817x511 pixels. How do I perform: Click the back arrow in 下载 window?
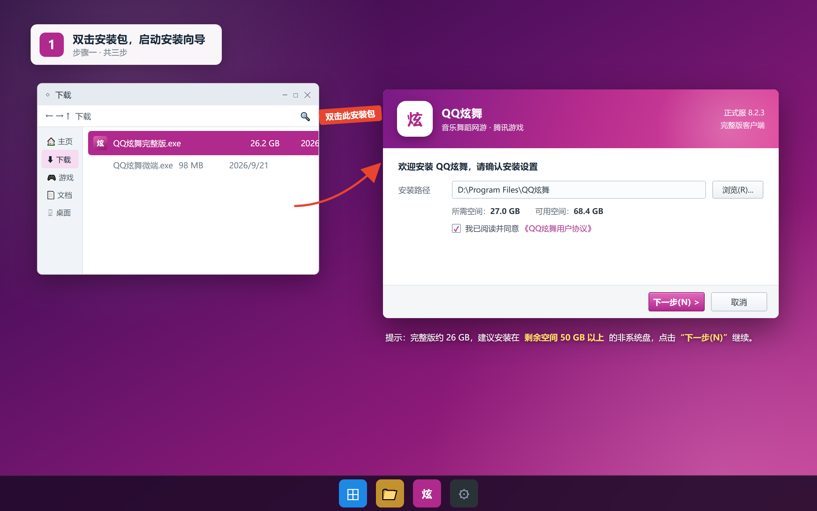coord(49,116)
